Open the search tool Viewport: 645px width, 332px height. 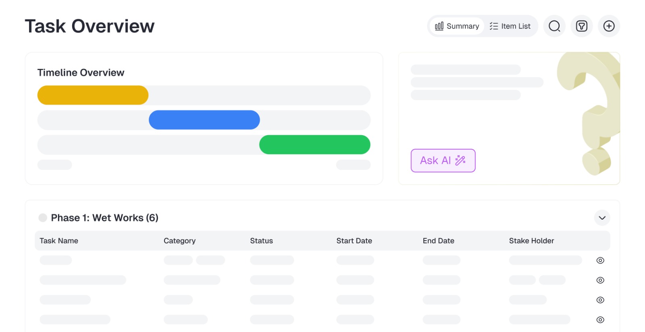(554, 26)
